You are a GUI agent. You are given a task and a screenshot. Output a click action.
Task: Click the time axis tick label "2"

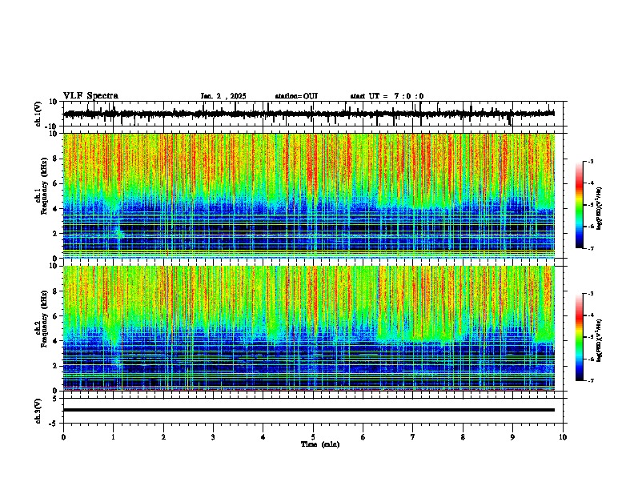pyautogui.click(x=163, y=437)
